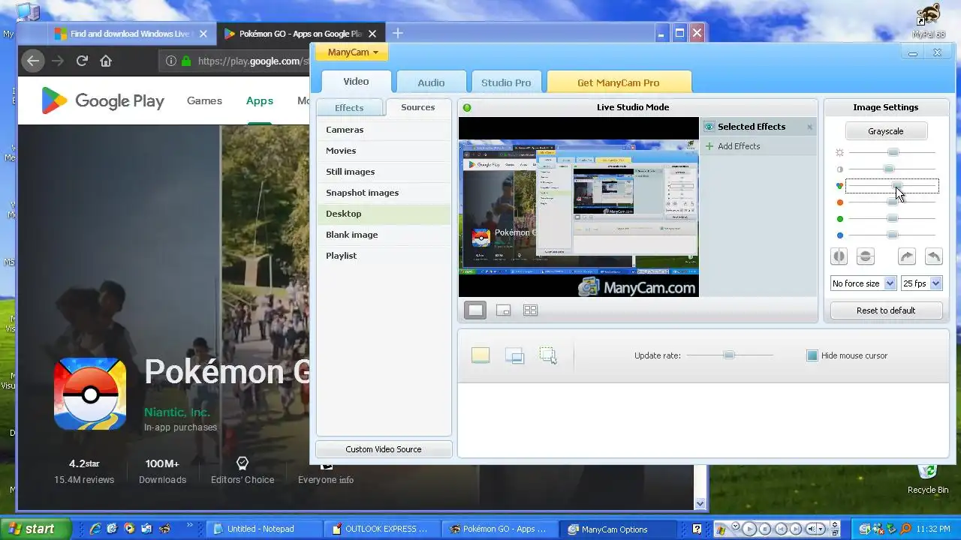Close the Selected Effects panel with the x
This screenshot has width=961, height=540.
pos(809,127)
